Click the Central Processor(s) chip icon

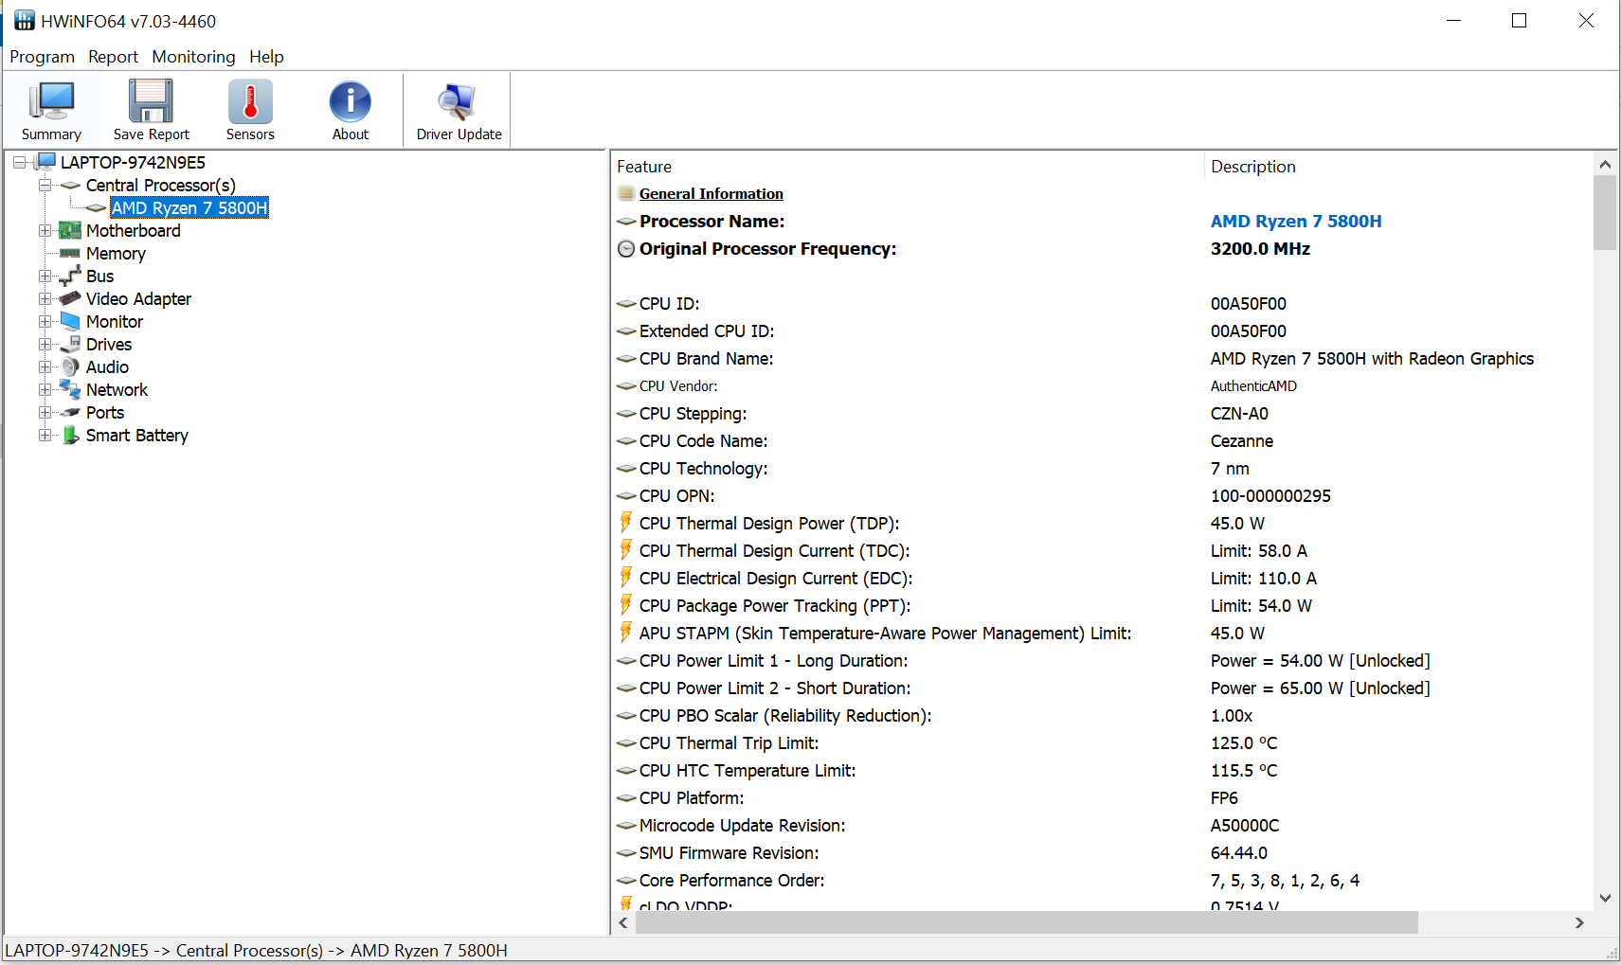click(70, 186)
